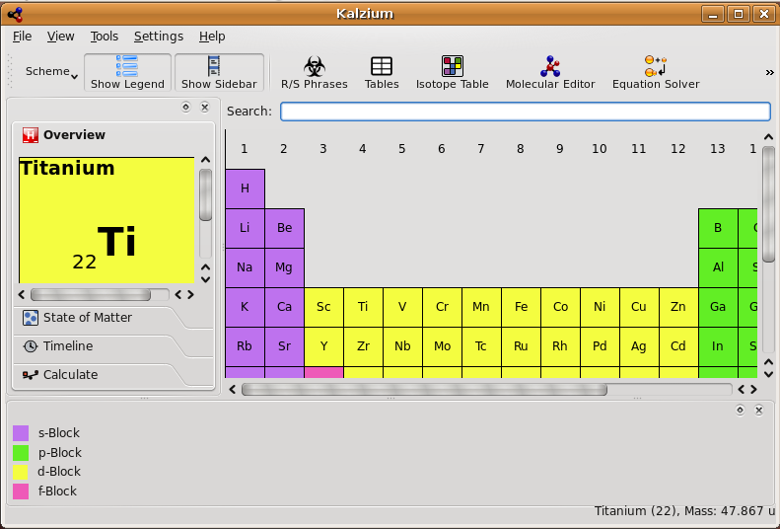
Task: Open the Equation Solver
Action: pos(656,73)
